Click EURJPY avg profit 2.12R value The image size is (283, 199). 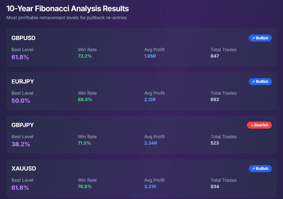click(x=150, y=99)
